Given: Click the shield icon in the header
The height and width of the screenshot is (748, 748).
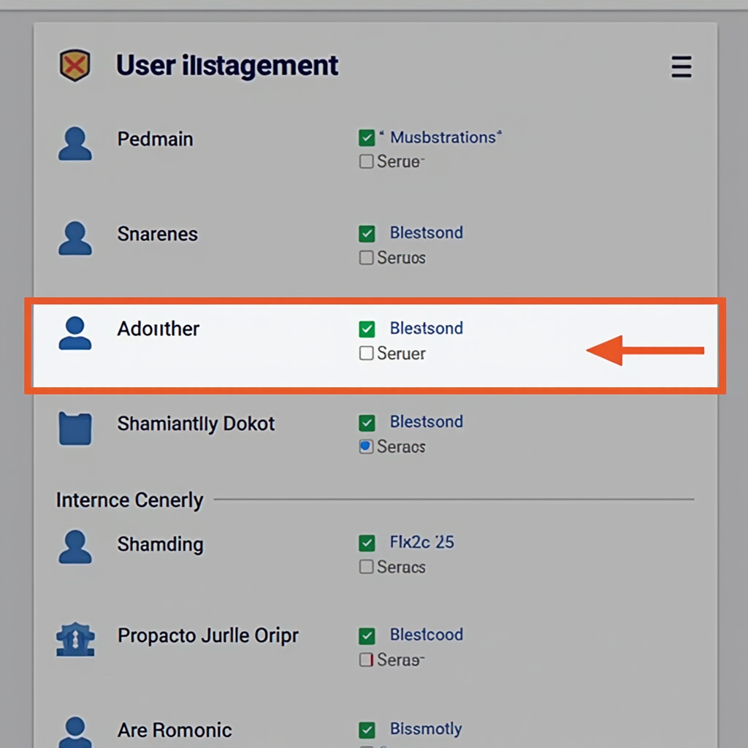Looking at the screenshot, I should [75, 65].
